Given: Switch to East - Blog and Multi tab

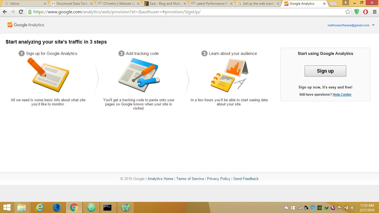Looking at the screenshot, I should pos(165,4).
